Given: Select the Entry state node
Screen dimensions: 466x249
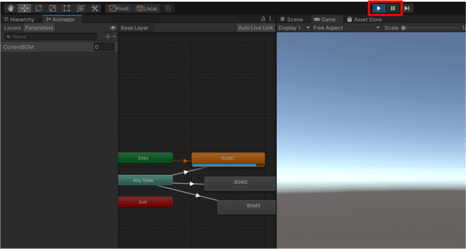Looking at the screenshot, I should [145, 158].
